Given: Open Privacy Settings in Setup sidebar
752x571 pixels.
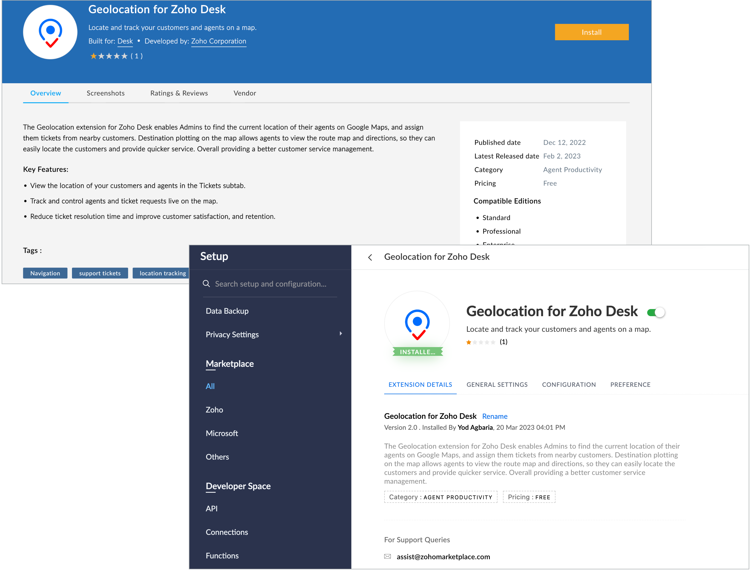Looking at the screenshot, I should [x=232, y=334].
